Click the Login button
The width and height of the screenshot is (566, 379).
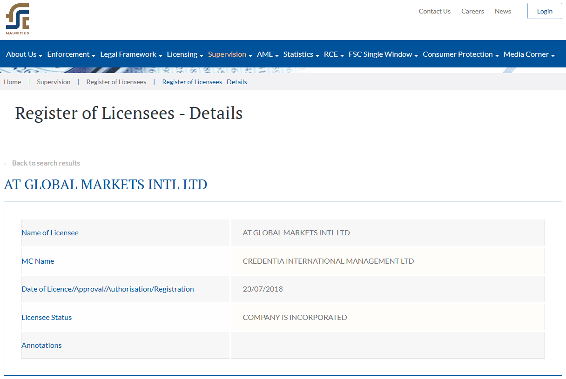point(545,11)
